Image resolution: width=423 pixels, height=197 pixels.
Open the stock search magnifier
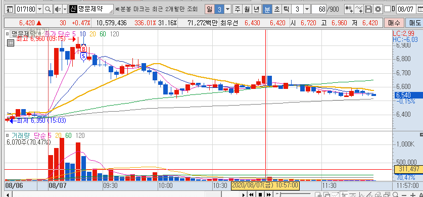pyautogui.click(x=48, y=10)
